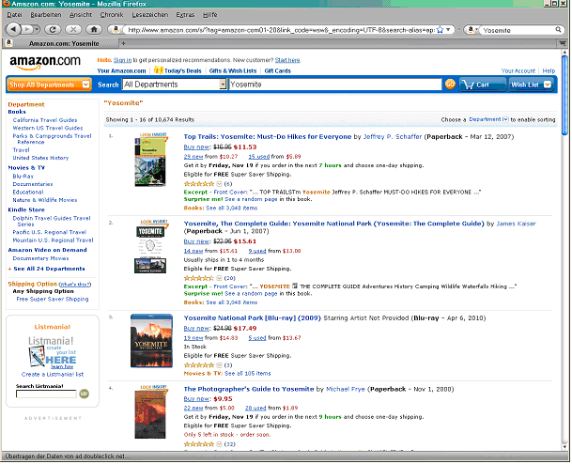The height and width of the screenshot is (464, 572).
Task: Expand the rating dropdown for Complete Guide
Action: coord(219,278)
